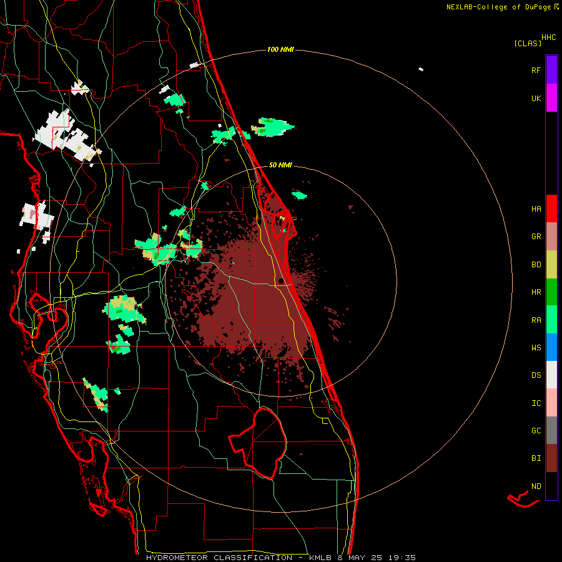
Task: Click the GC legend label
Action: 536,431
